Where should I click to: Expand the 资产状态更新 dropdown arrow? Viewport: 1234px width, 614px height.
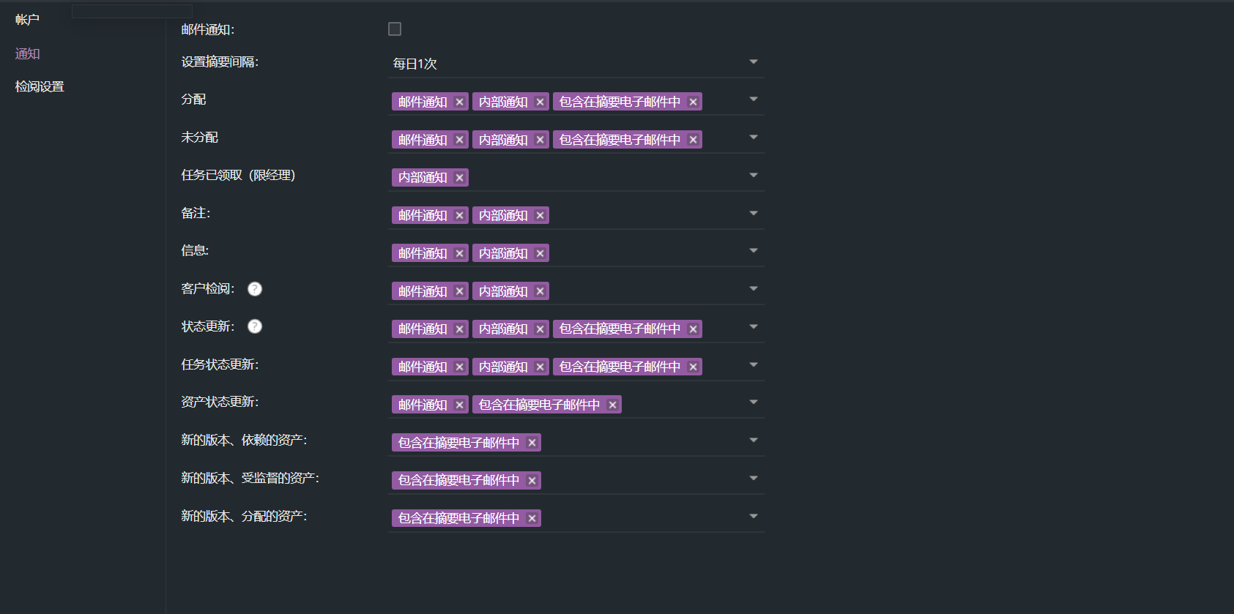[753, 403]
